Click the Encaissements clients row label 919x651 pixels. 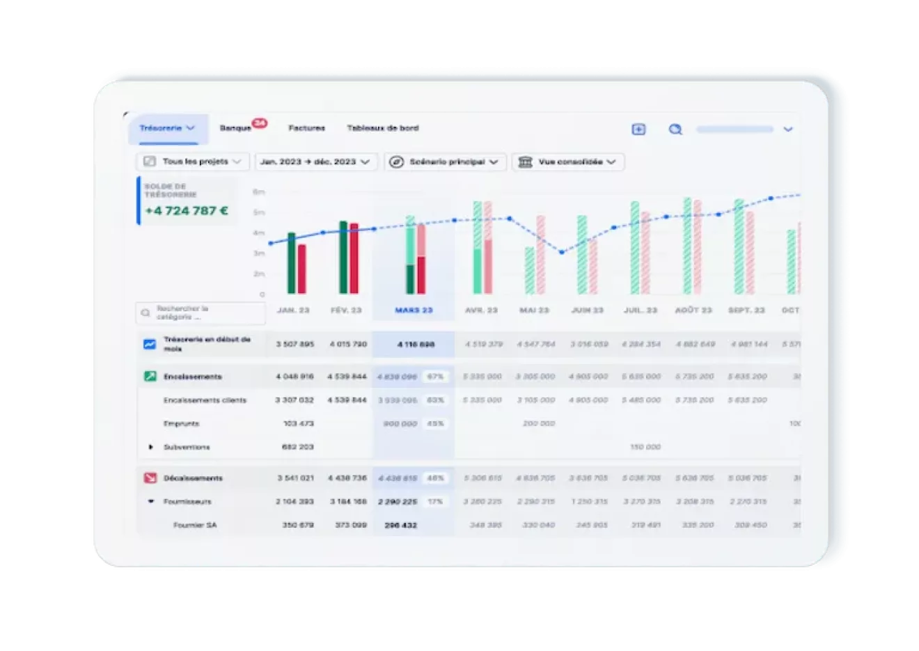(x=205, y=400)
